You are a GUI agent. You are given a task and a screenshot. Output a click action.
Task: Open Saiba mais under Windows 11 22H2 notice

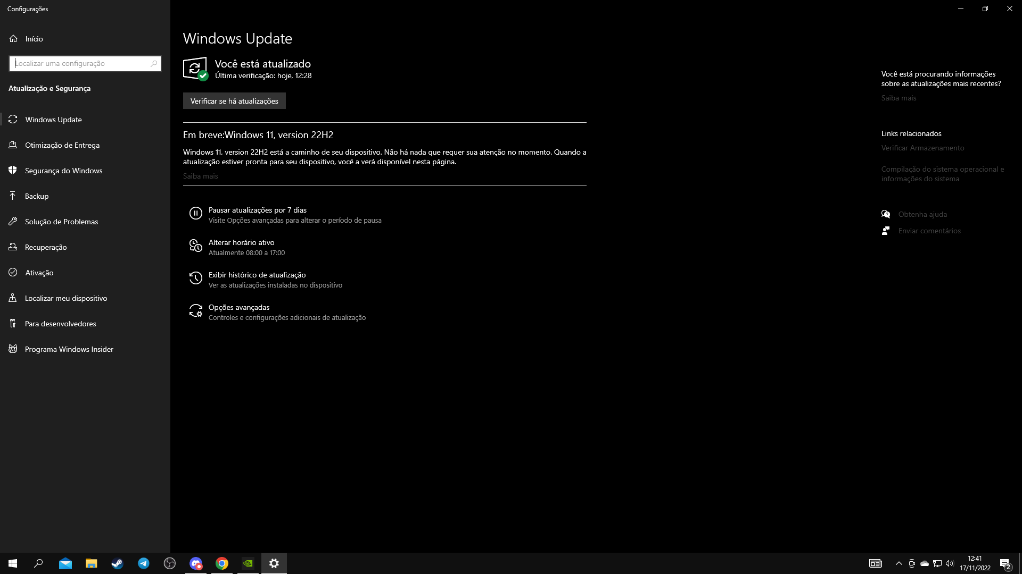pos(201,176)
